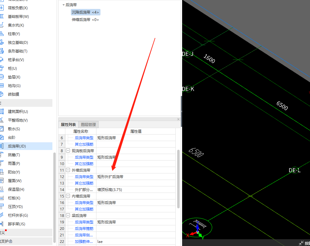The width and height of the screenshot is (310, 246).
Task: Click the property list vertical scrollbar
Action: click(178, 179)
